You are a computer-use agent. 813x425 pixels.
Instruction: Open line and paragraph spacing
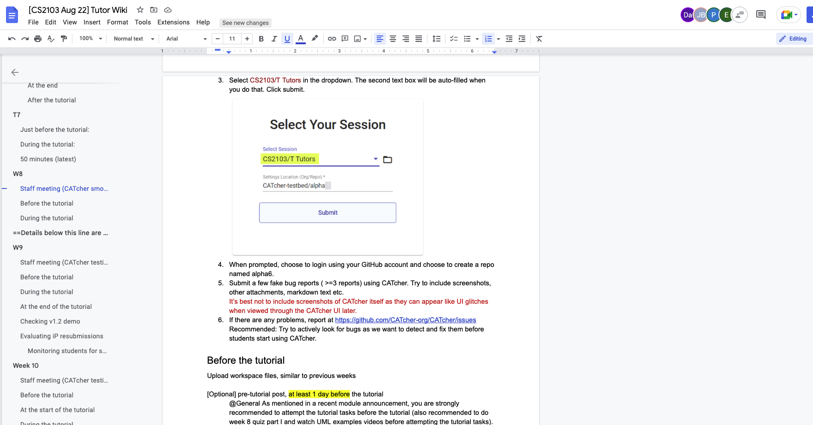[436, 39]
